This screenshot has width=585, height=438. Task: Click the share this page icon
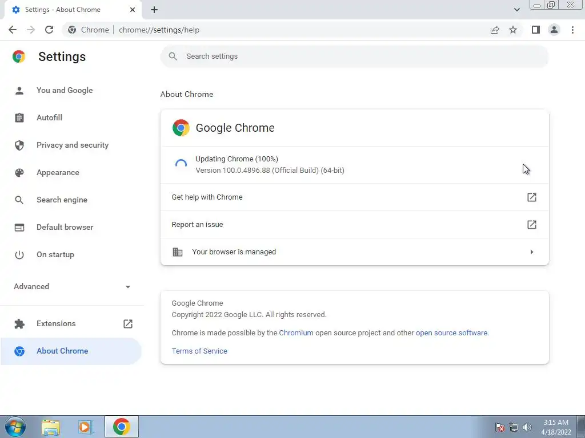click(495, 30)
